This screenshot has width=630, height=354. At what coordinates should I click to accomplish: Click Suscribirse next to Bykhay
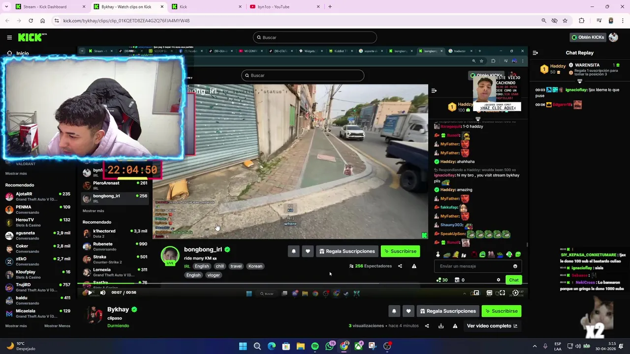501,311
